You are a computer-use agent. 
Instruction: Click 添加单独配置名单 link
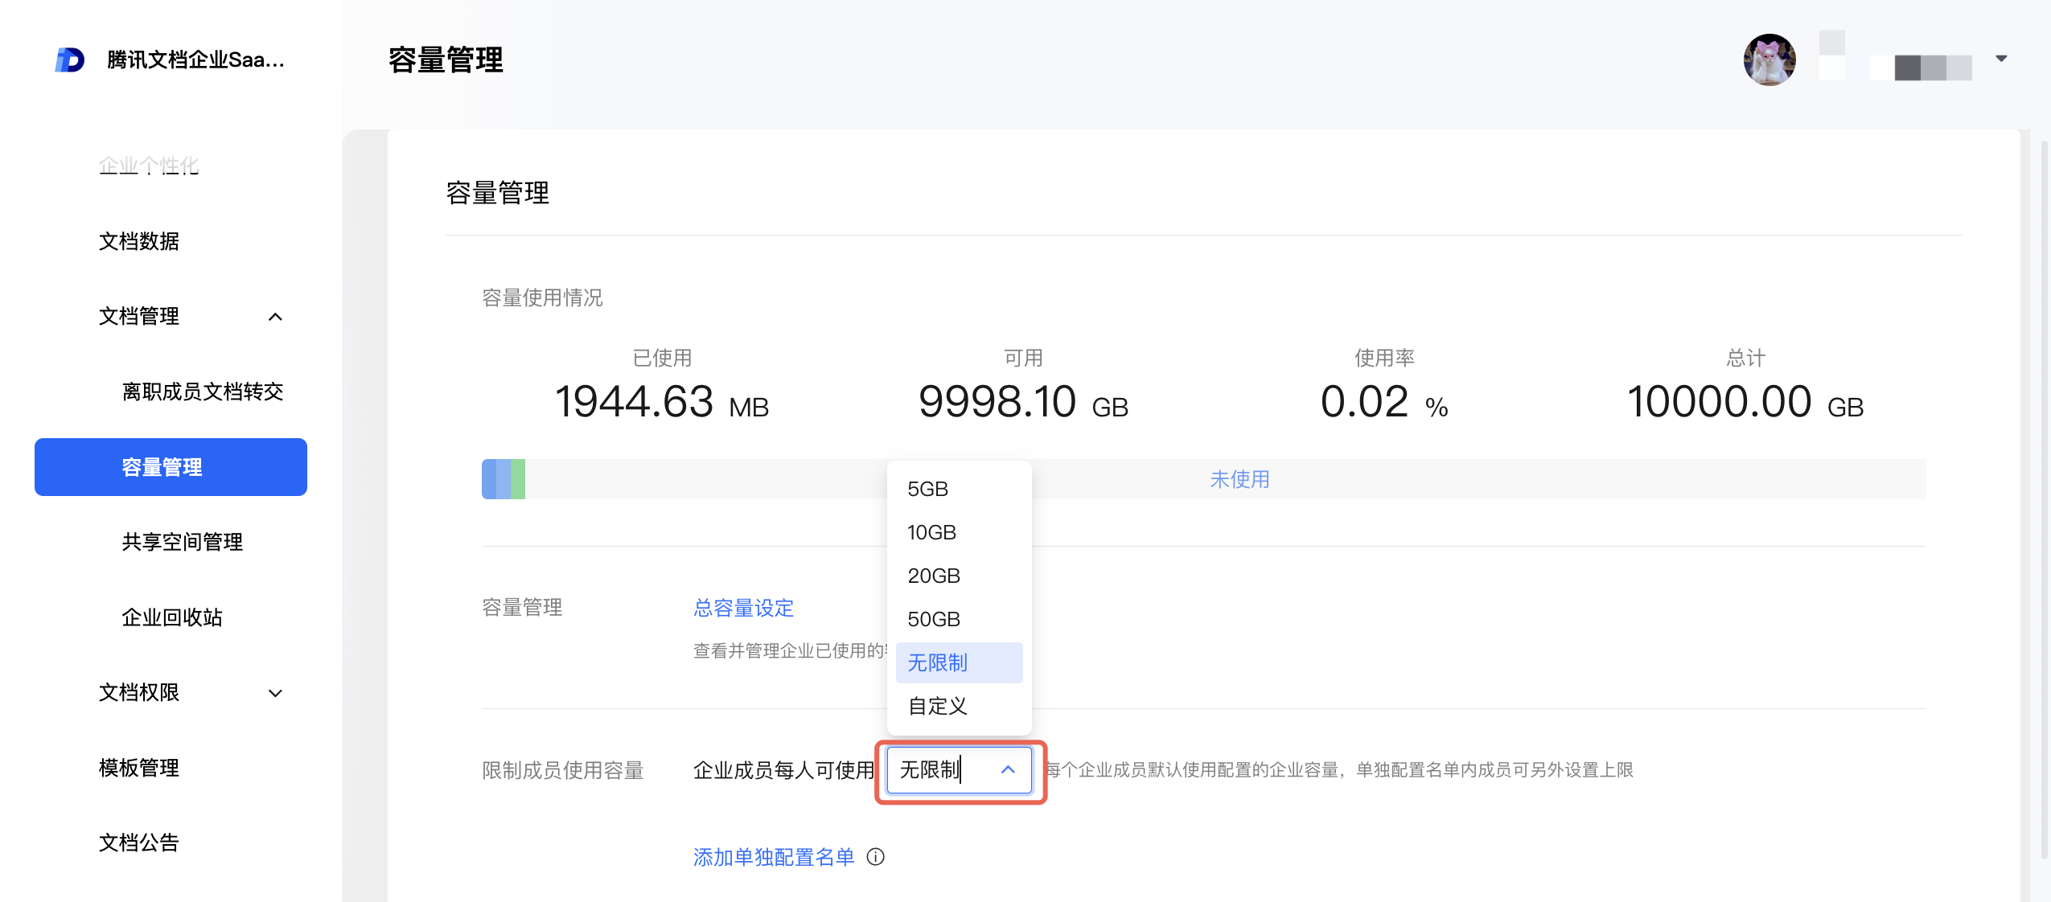(x=773, y=857)
